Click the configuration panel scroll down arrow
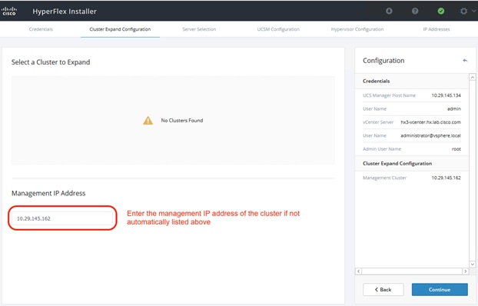 click(472, 264)
